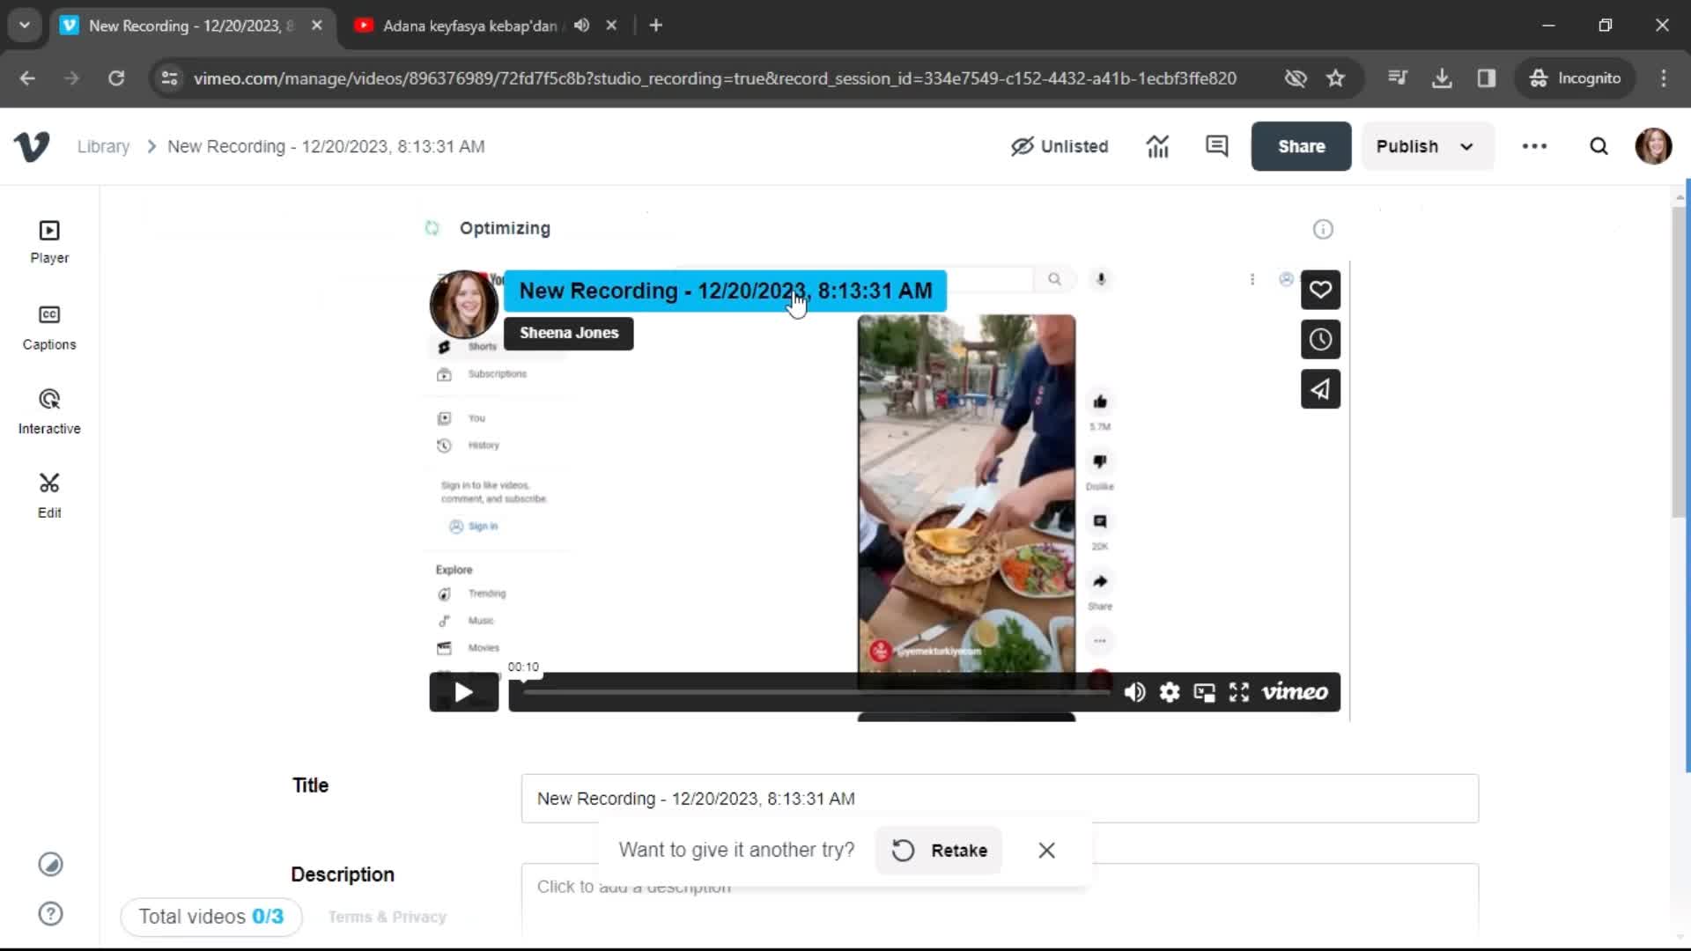Image resolution: width=1691 pixels, height=951 pixels.
Task: Play the recorded Vimeo video
Action: 462,691
